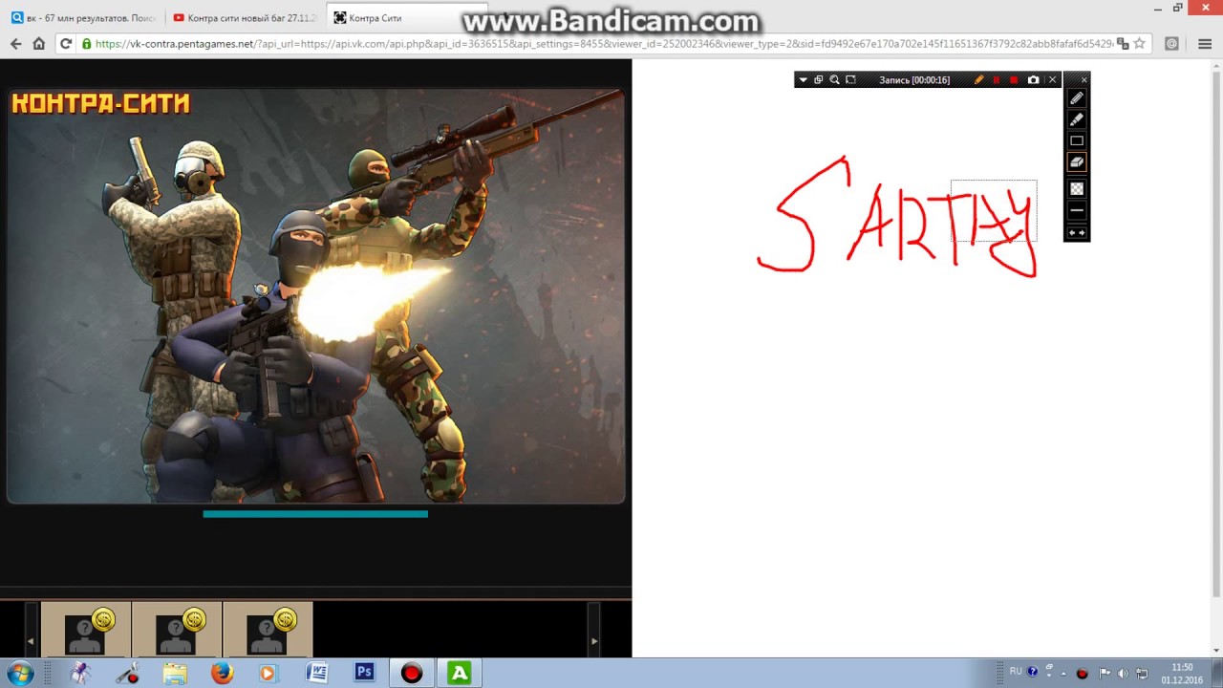
Task: Select the eraser drawing tool
Action: coord(1077,162)
